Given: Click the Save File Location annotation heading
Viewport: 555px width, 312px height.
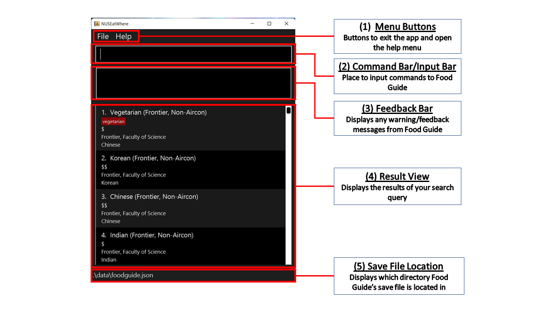Looking at the screenshot, I should click(399, 266).
